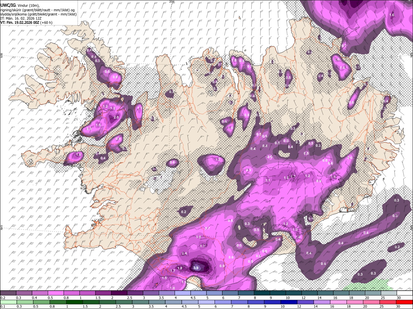Viewport: 413px width, 309px height.
Task: Click the 'slydda/snjókoma' legend description line
Action: click(x=38, y=14)
